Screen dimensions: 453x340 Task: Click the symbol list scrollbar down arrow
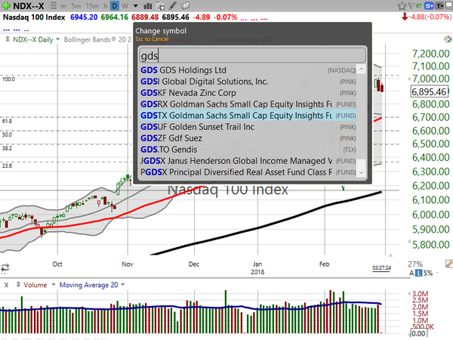pyautogui.click(x=361, y=172)
